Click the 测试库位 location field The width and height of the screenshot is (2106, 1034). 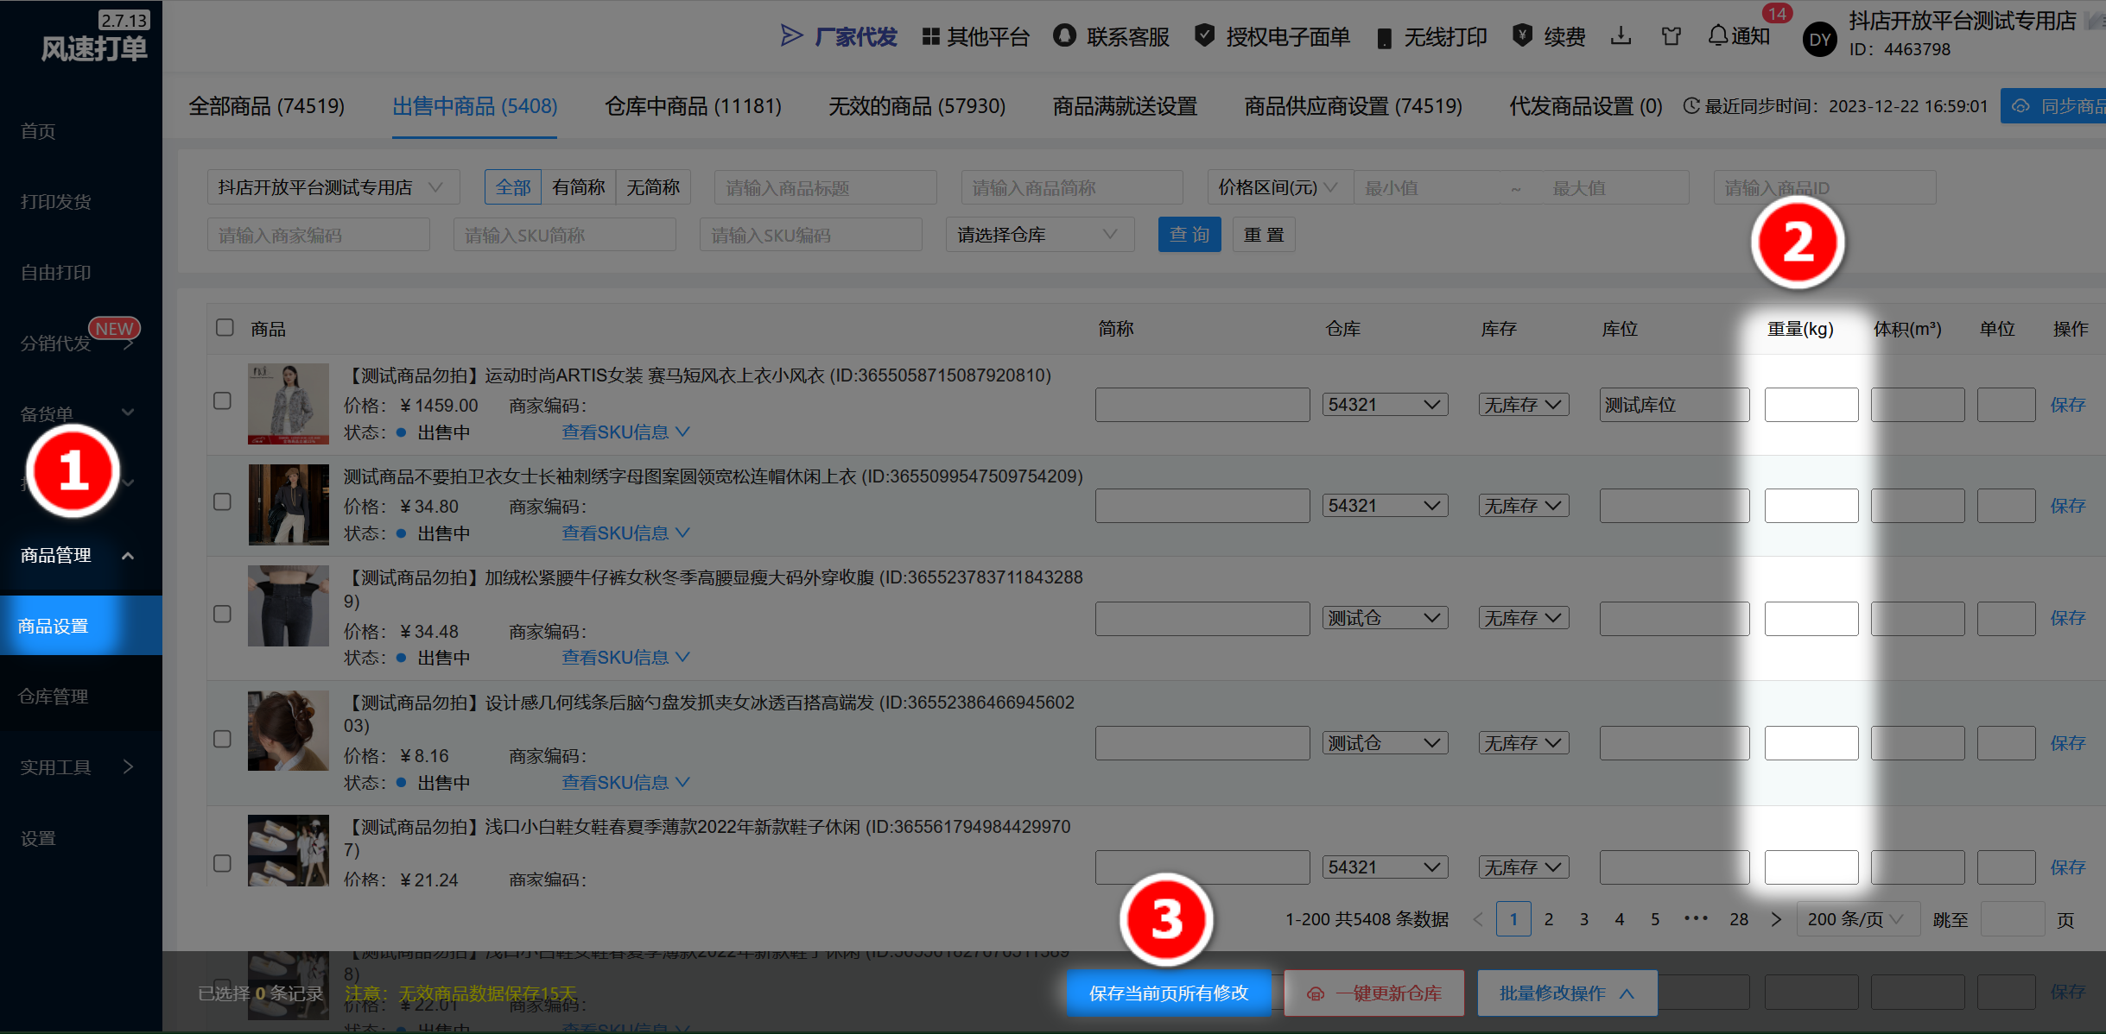tap(1674, 405)
